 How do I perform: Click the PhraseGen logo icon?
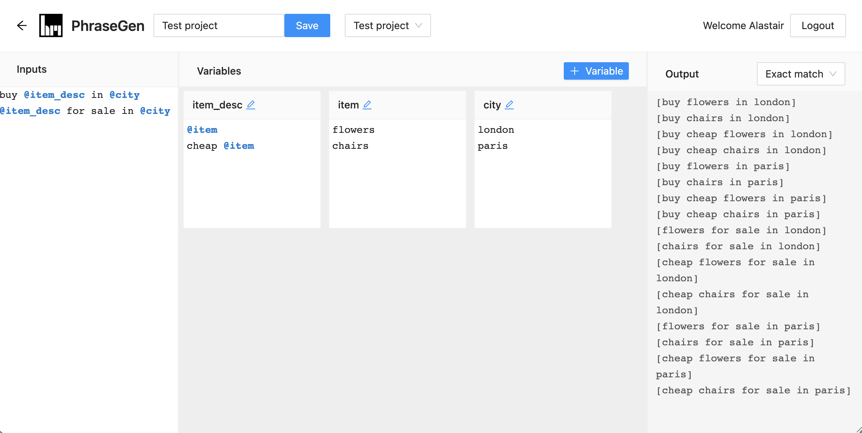[51, 25]
